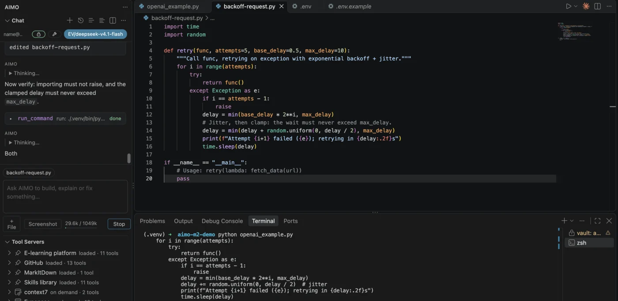618x301 pixels.
Task: Start a new chat with the plus icon
Action: (70, 20)
